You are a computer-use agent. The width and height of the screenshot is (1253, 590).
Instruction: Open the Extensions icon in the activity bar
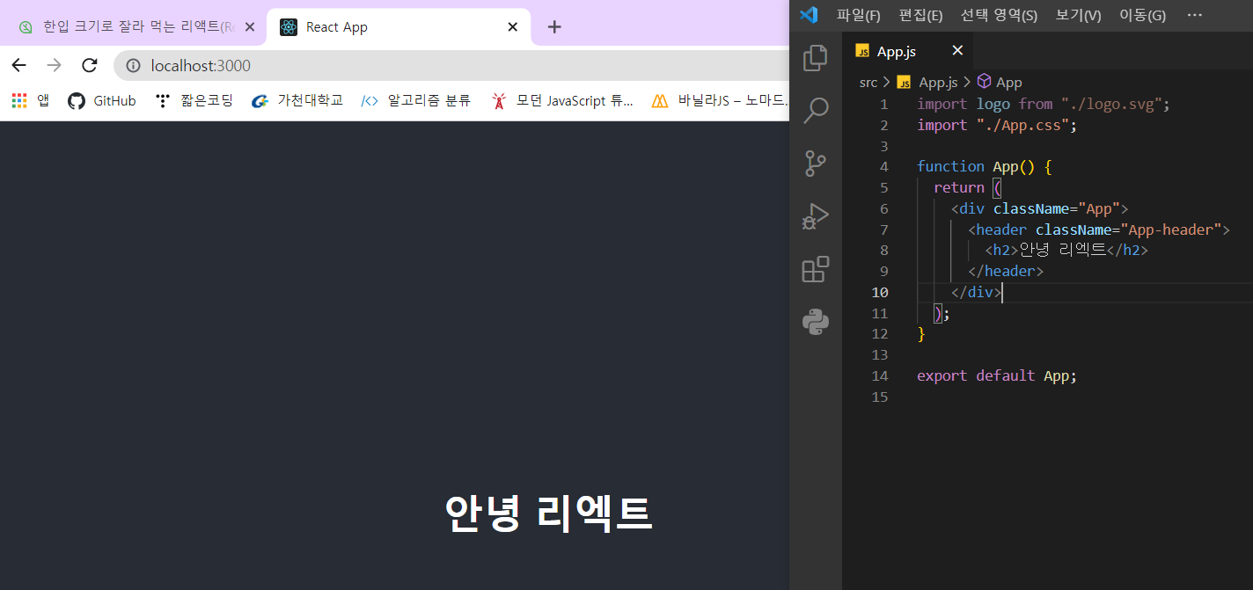coord(816,269)
